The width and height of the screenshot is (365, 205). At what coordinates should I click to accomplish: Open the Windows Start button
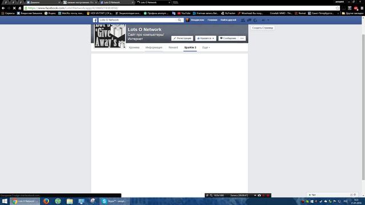coord(5,201)
